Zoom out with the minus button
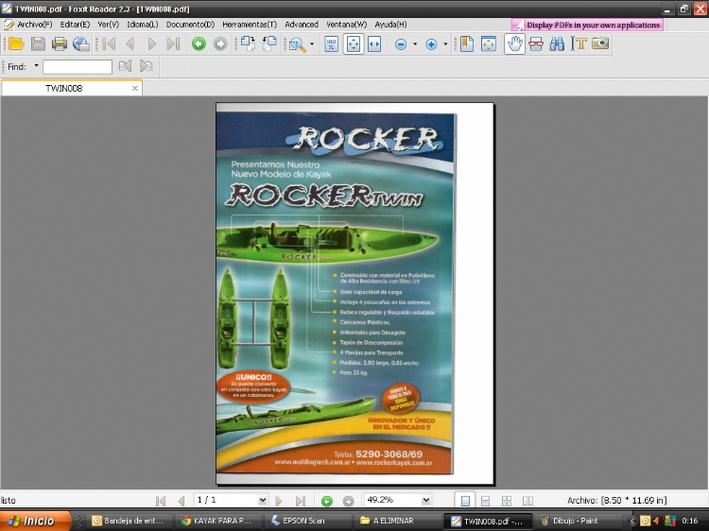 click(401, 44)
